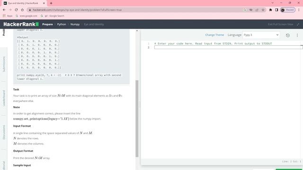303x170 pixels.
Task: Click the Sample Input heading
Action: [x=22, y=165]
